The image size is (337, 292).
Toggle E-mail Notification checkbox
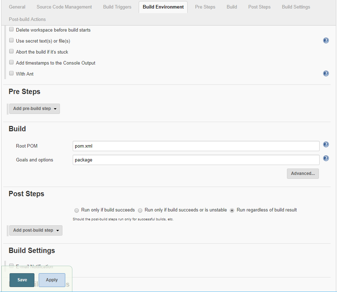pyautogui.click(x=11, y=266)
